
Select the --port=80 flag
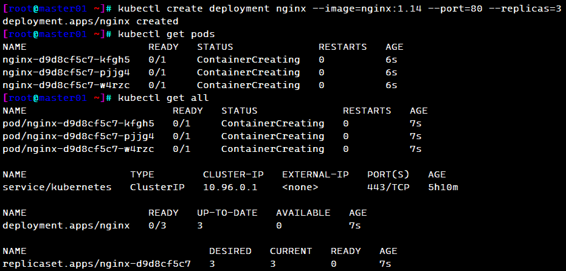tap(455, 9)
